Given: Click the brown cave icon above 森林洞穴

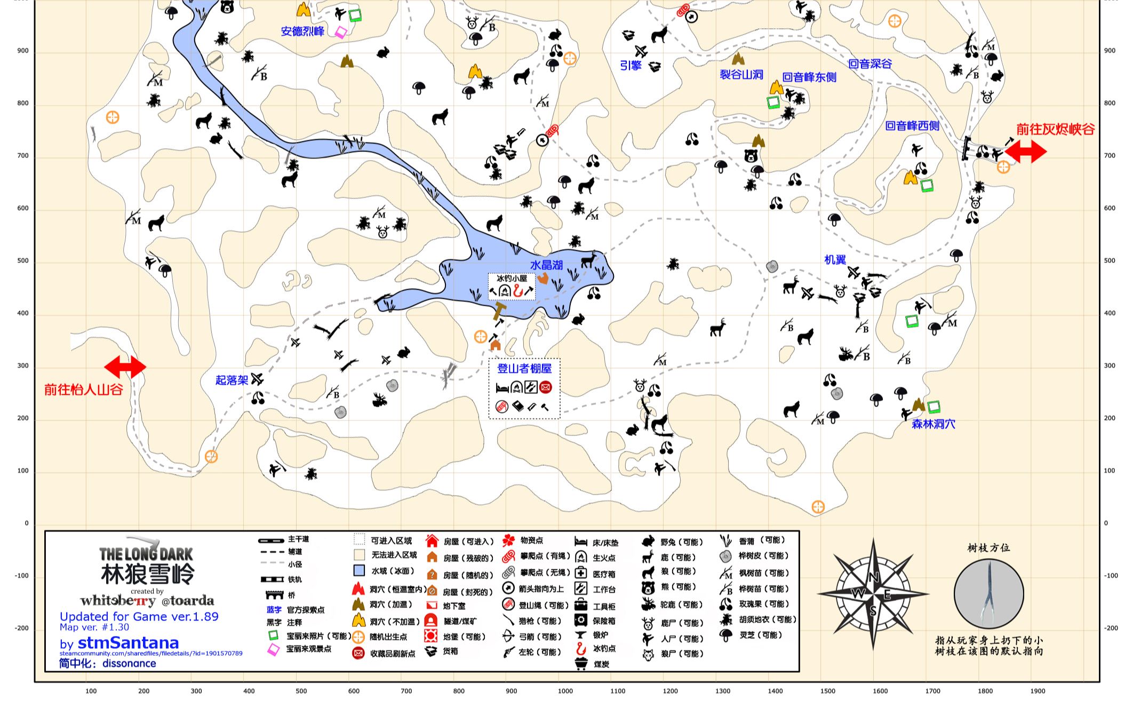Looking at the screenshot, I should [x=918, y=404].
